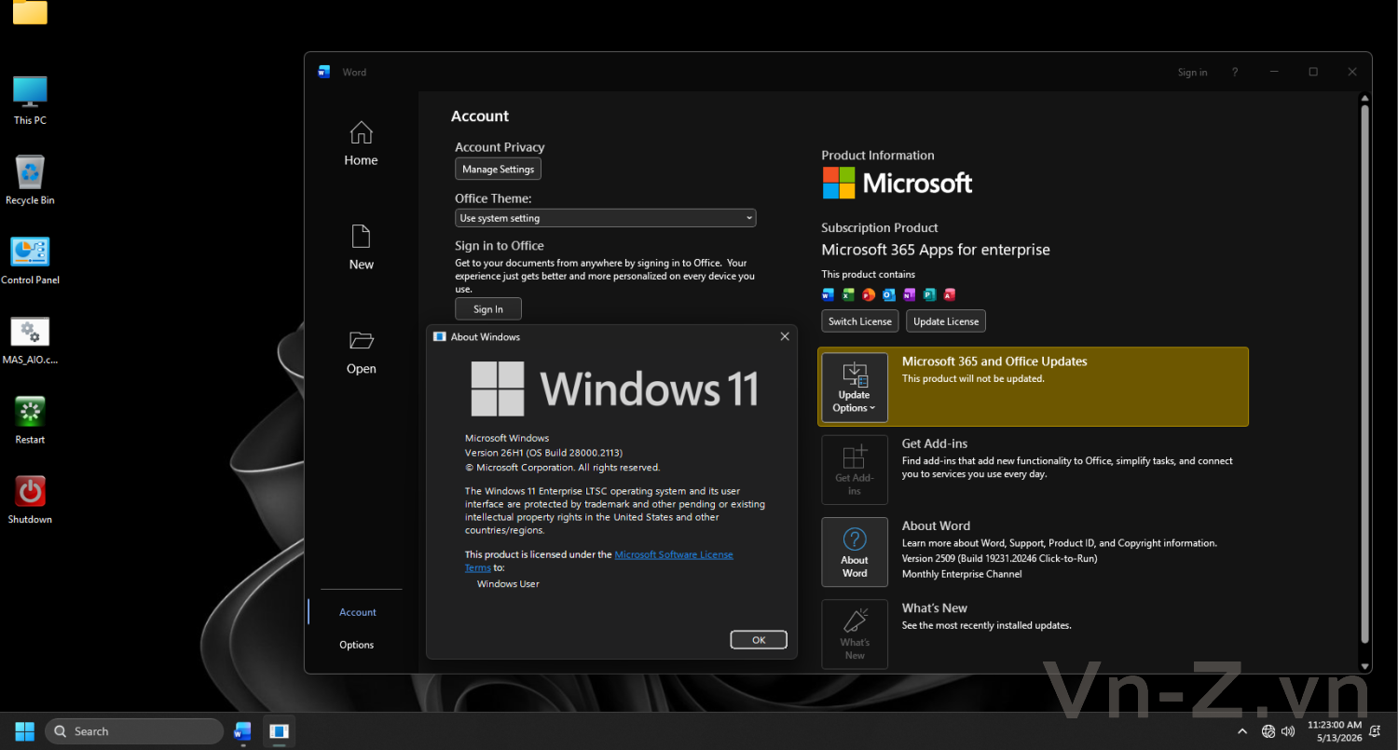The height and width of the screenshot is (750, 1398).
Task: Click the Publisher product icon
Action: click(929, 295)
